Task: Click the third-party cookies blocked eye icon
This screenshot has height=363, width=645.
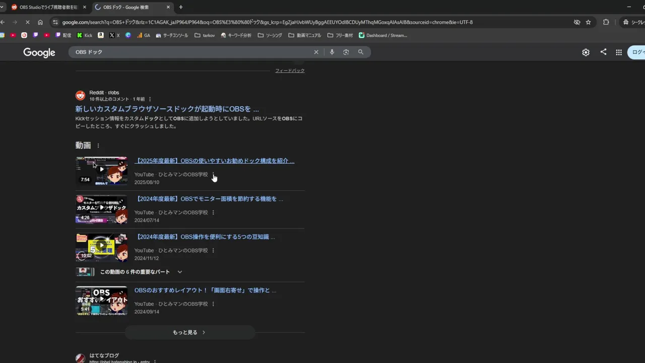Action: pyautogui.click(x=577, y=22)
